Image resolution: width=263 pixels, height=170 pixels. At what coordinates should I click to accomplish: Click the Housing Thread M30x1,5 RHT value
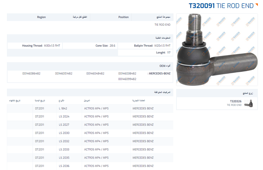coord(52,46)
